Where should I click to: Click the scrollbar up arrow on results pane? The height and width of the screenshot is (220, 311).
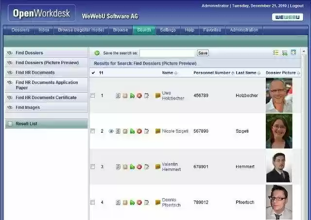coord(304,51)
